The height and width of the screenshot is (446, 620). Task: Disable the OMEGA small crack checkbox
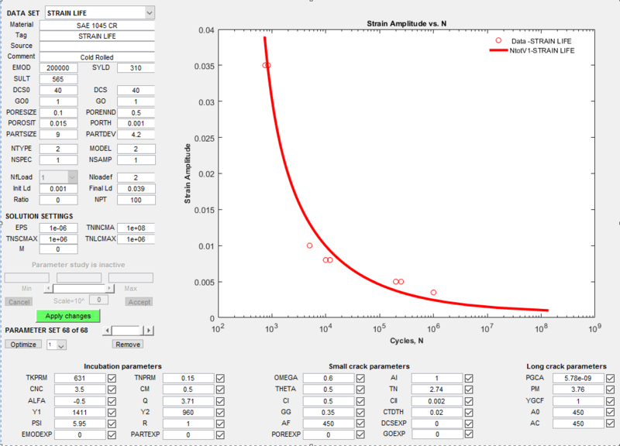coord(360,378)
